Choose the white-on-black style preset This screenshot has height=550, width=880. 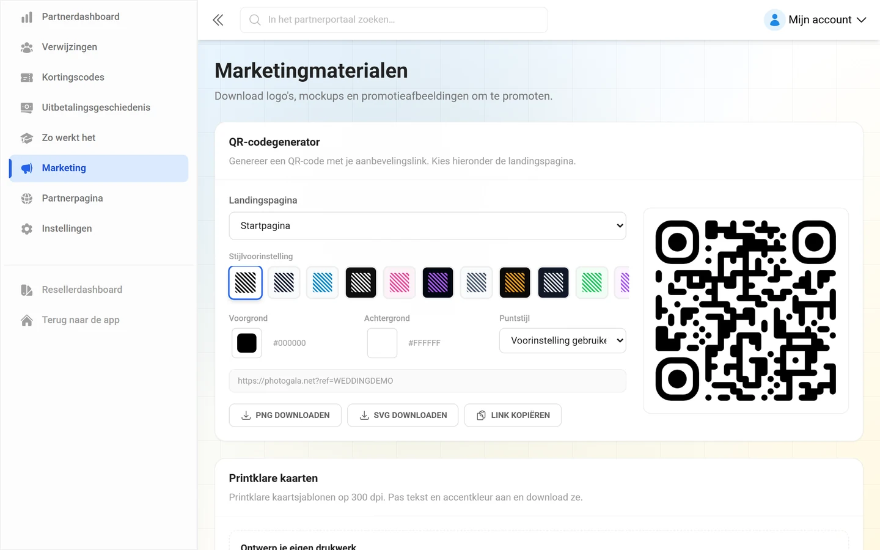tap(361, 282)
